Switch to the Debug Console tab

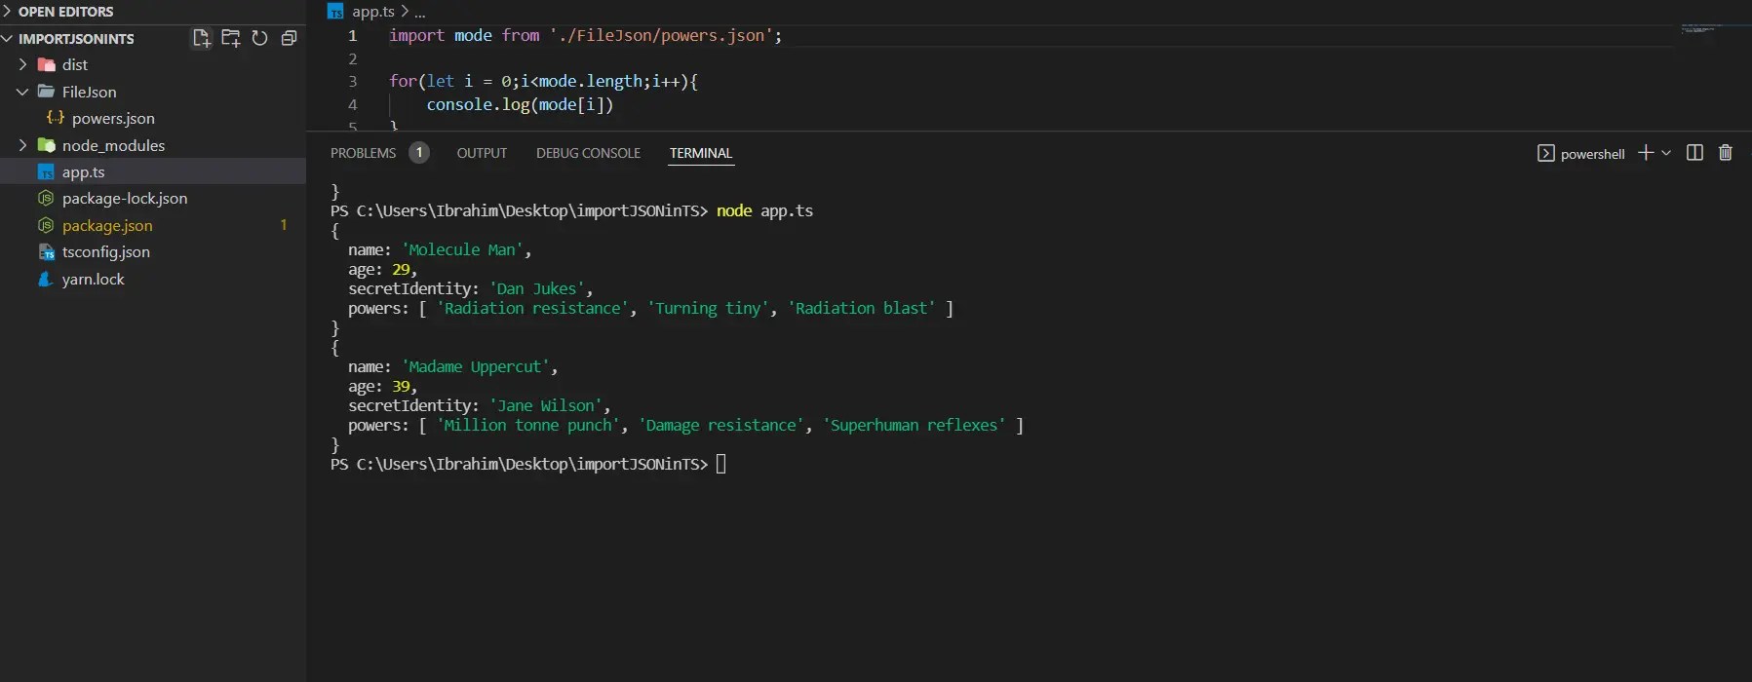[588, 153]
